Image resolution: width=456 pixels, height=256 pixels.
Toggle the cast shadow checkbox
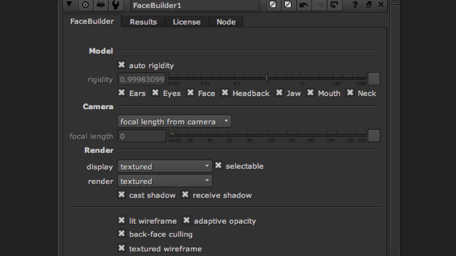pyautogui.click(x=121, y=195)
